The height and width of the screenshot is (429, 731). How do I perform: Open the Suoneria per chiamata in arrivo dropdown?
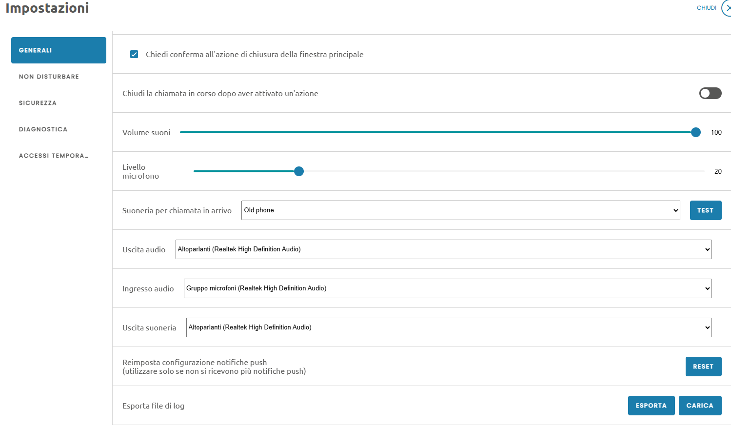pyautogui.click(x=460, y=210)
